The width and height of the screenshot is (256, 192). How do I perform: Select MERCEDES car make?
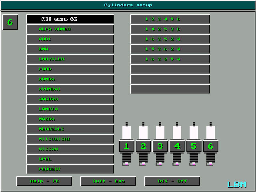tap(70, 129)
